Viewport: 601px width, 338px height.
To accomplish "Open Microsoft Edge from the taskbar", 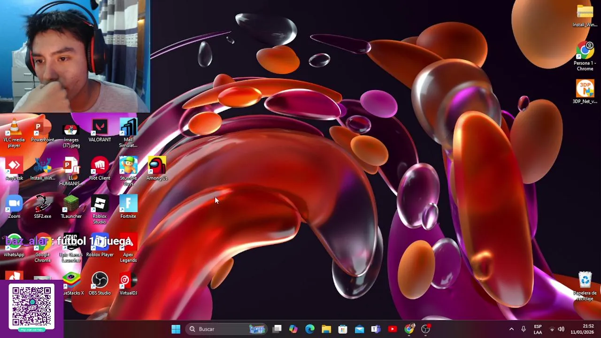I will (310, 329).
